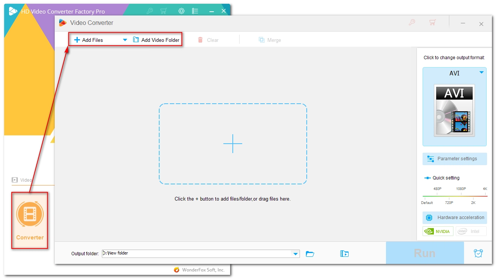This screenshot has width=498, height=279.
Task: Click the 'Click to change output format' label
Action: pos(454,58)
